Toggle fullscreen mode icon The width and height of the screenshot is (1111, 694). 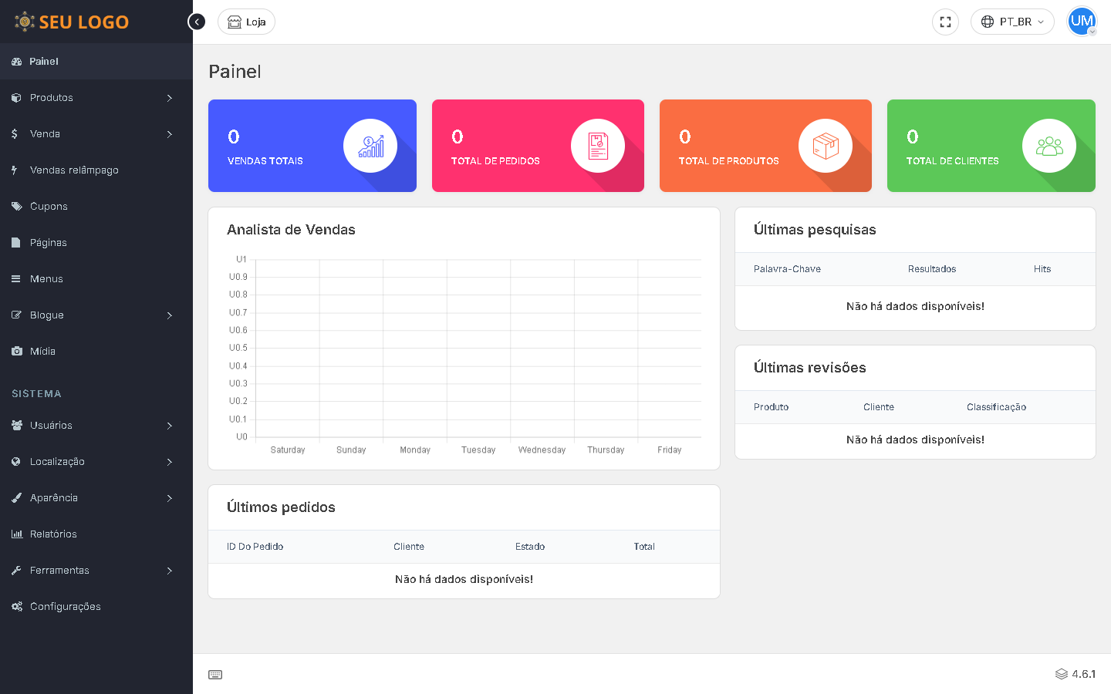click(945, 22)
